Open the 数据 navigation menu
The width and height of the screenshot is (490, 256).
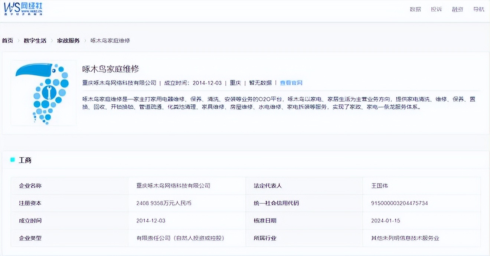(415, 9)
